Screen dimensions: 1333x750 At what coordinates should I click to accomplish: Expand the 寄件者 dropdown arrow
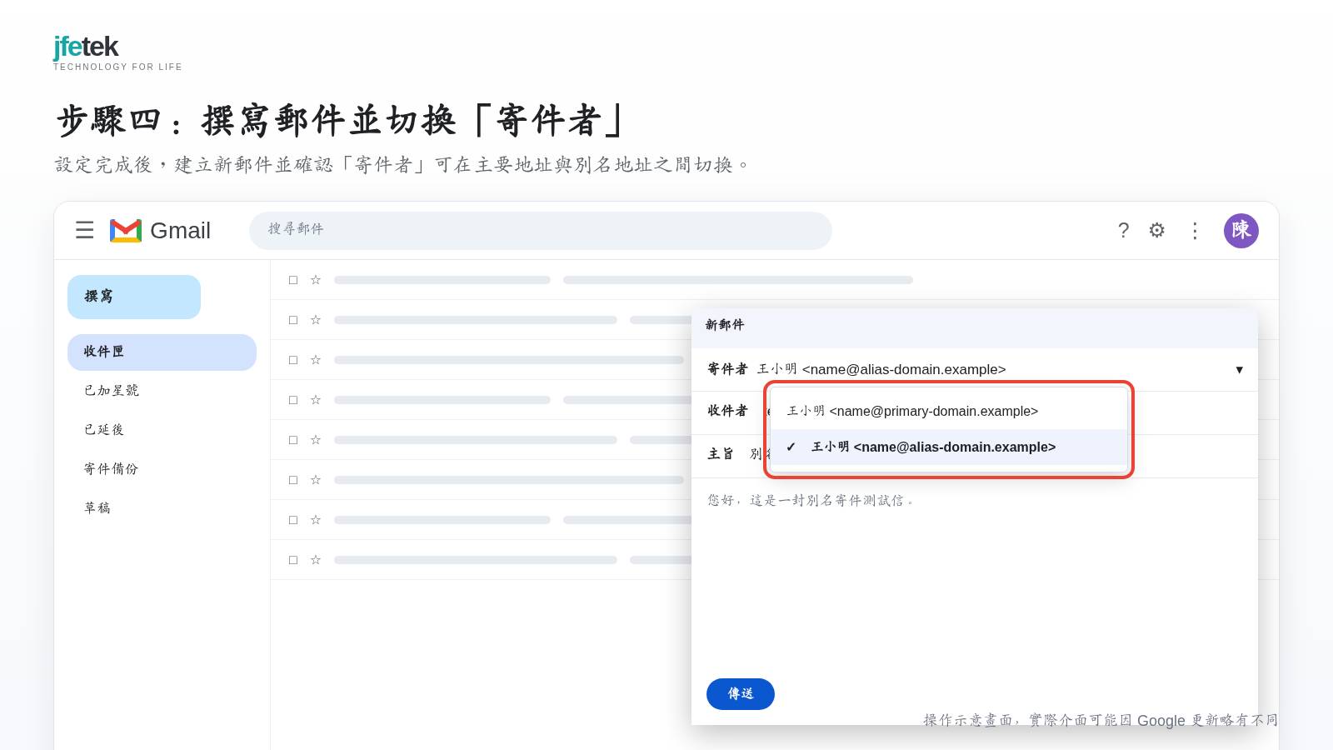1240,370
